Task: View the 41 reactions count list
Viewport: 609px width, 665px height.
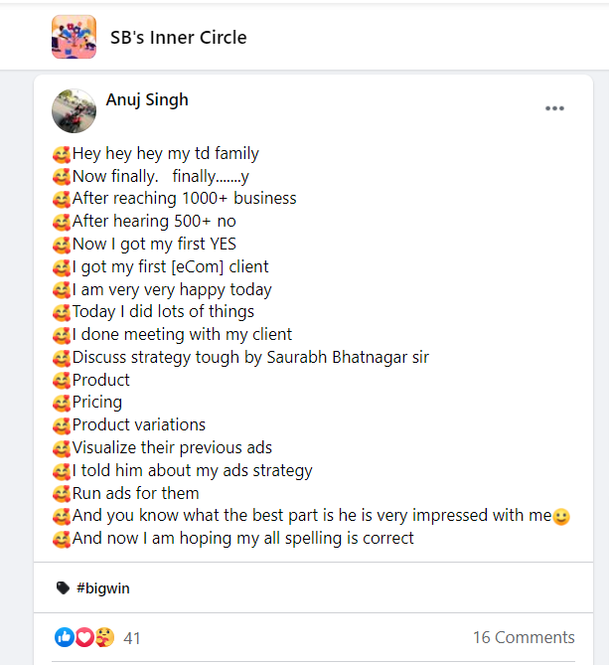Action: pos(132,638)
